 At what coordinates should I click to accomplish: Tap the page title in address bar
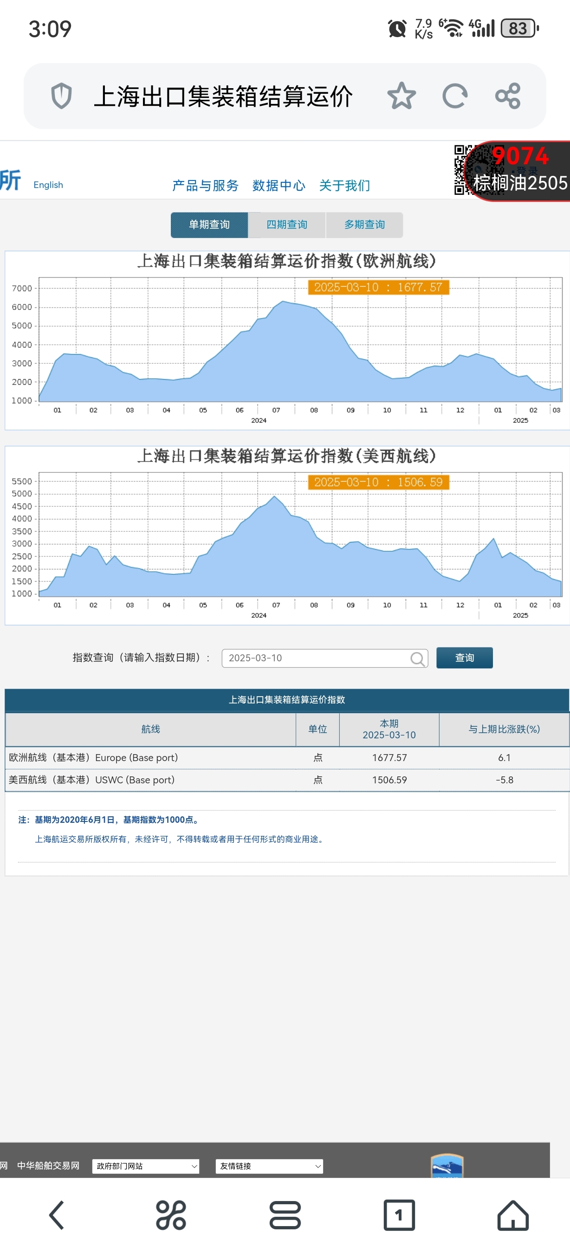coord(223,96)
